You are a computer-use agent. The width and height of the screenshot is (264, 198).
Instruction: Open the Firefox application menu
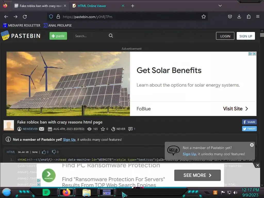click(x=258, y=16)
